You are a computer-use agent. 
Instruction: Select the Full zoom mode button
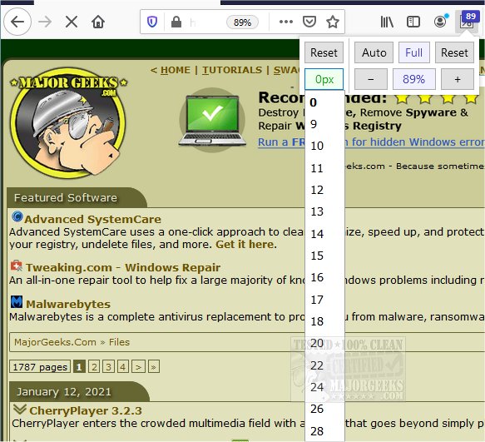413,52
